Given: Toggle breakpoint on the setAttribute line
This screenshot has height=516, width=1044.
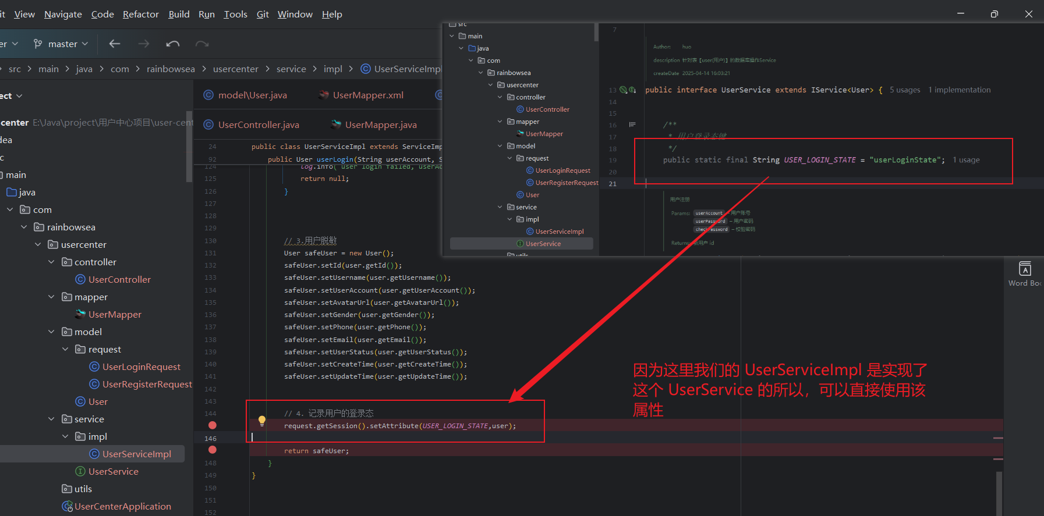Looking at the screenshot, I should [213, 425].
